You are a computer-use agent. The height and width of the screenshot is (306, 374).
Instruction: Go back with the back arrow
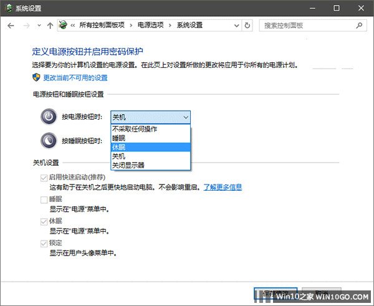coord(11,26)
